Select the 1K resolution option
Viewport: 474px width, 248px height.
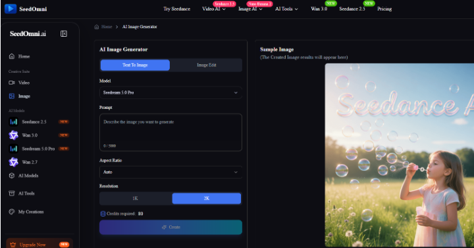tap(135, 198)
